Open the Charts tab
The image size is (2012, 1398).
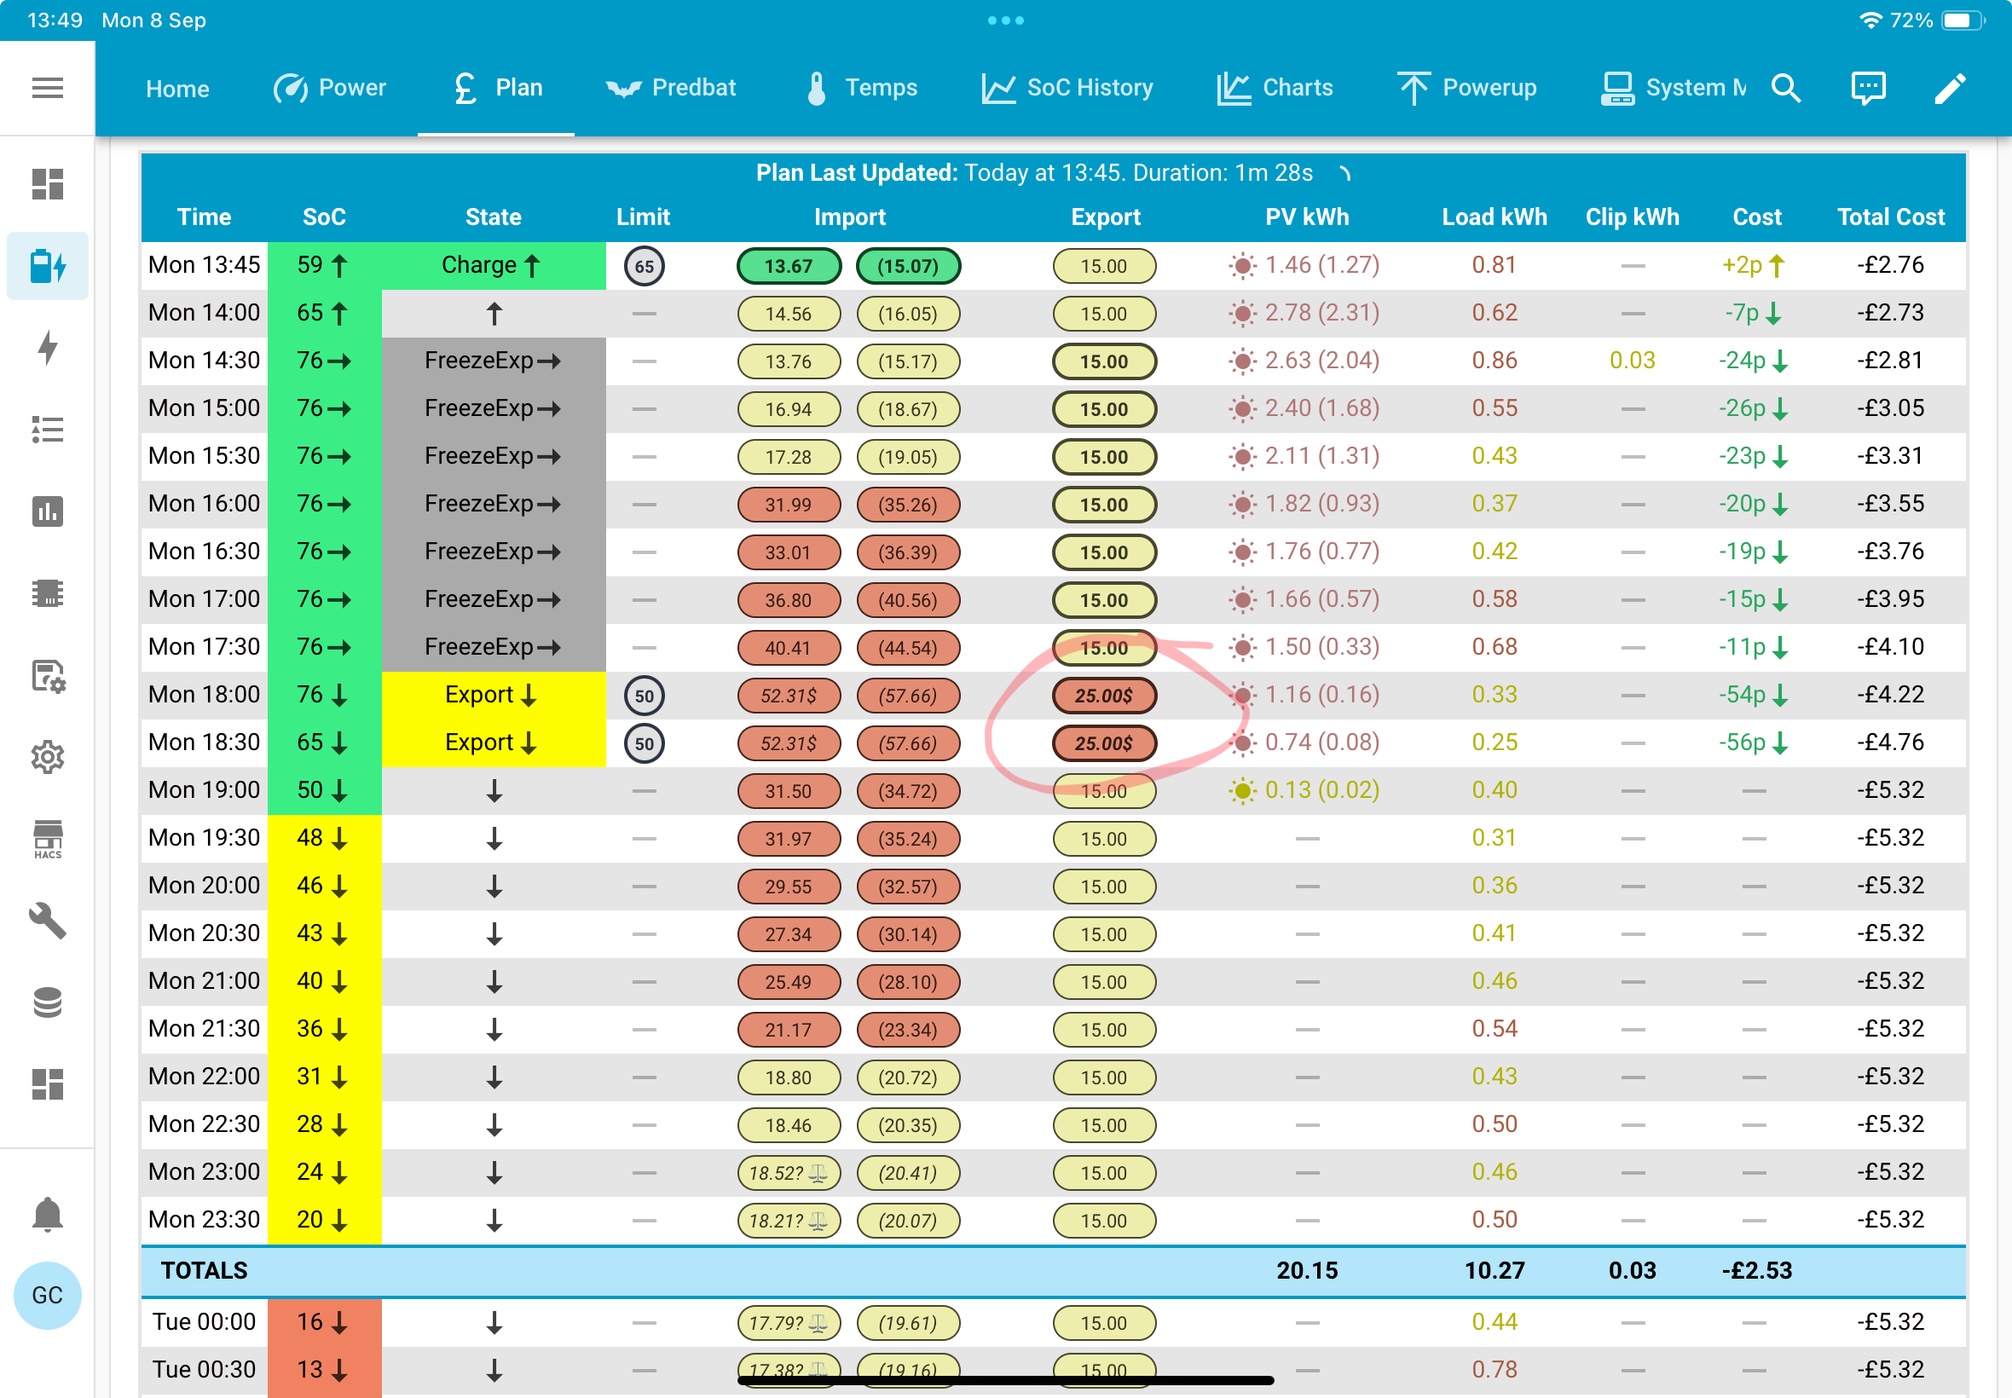pyautogui.click(x=1275, y=88)
